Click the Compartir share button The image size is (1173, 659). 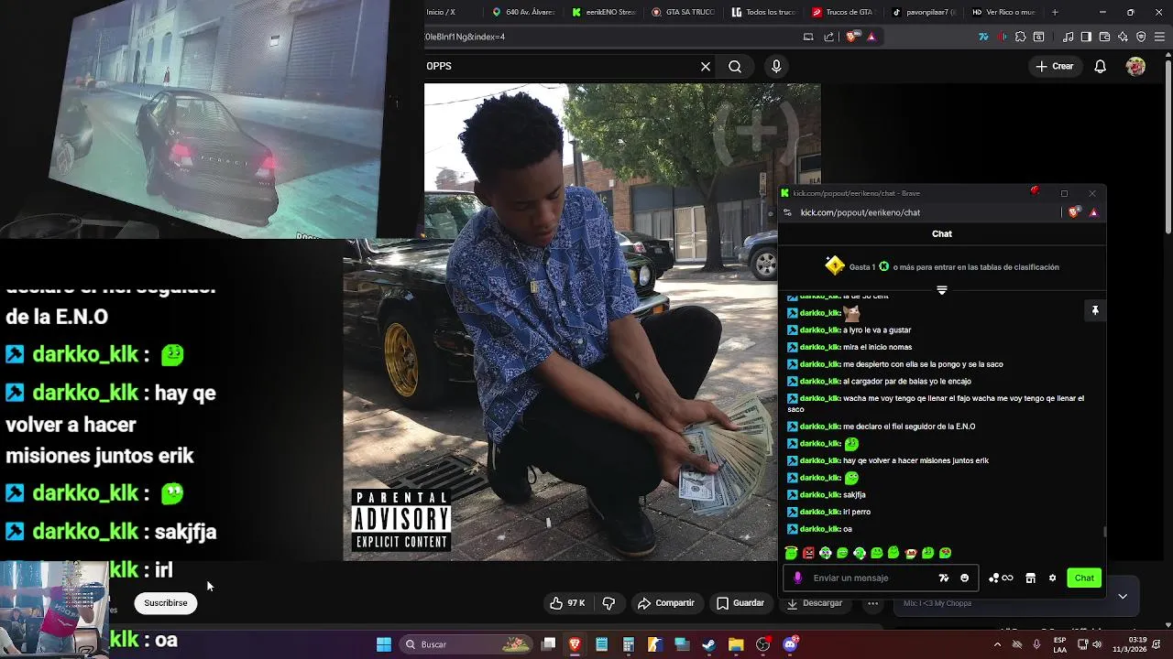coord(666,603)
